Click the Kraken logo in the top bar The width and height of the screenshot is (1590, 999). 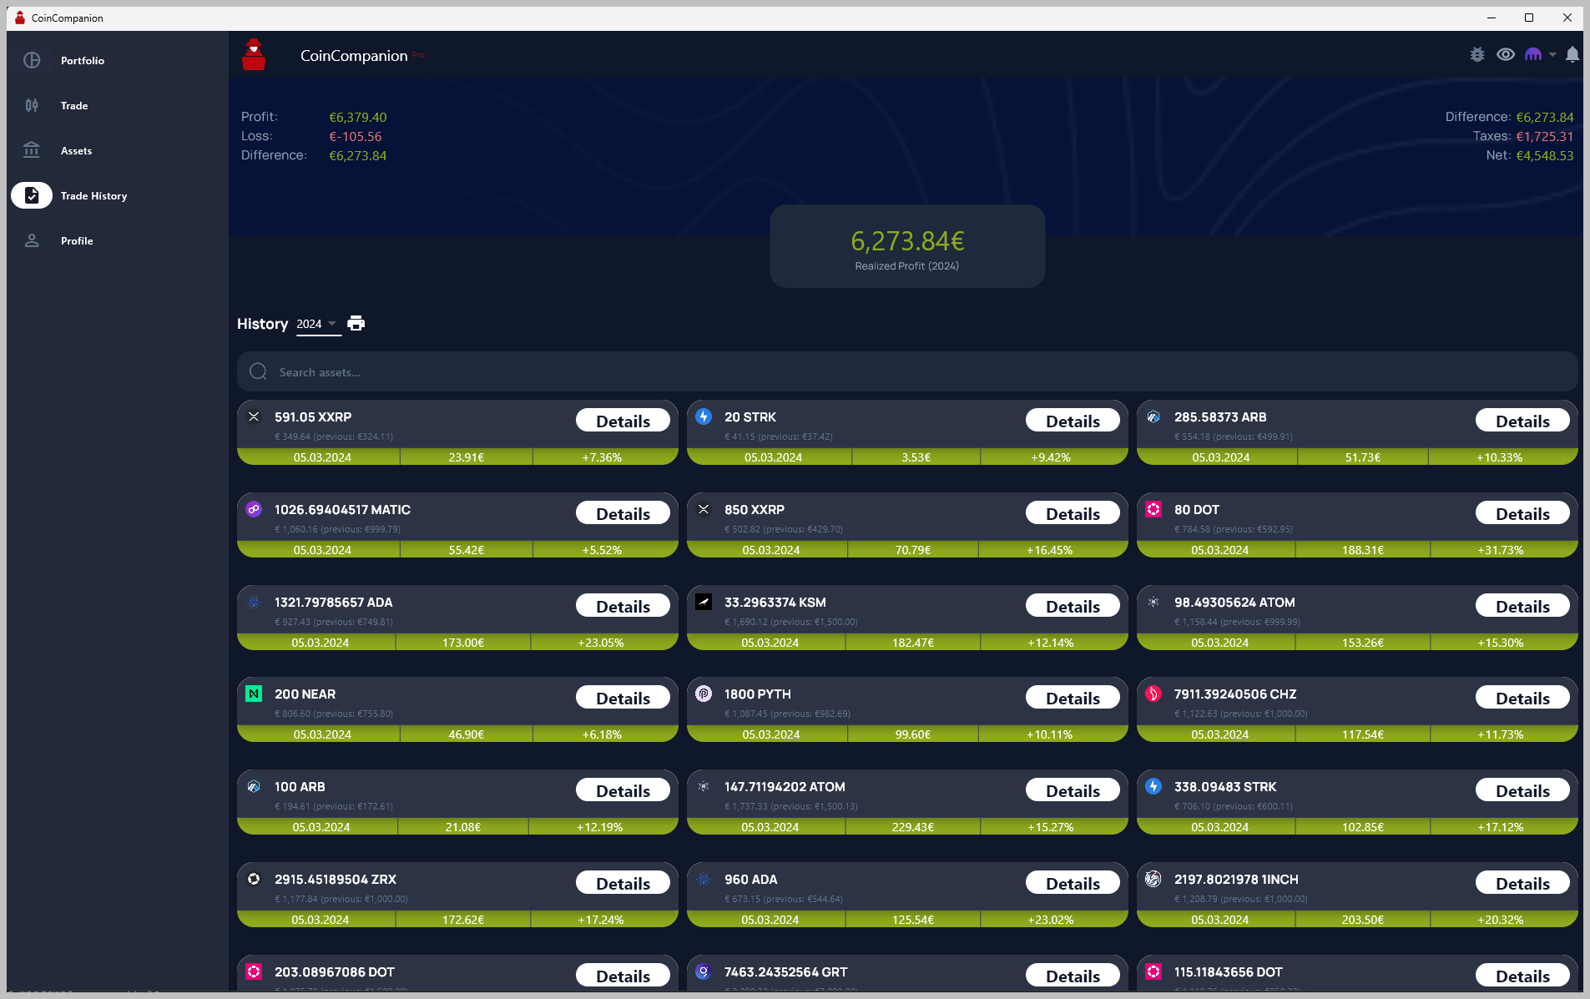coord(1535,54)
